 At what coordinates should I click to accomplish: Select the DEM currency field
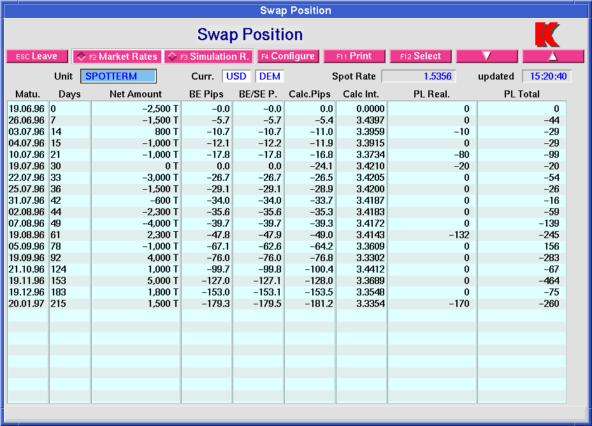click(270, 76)
